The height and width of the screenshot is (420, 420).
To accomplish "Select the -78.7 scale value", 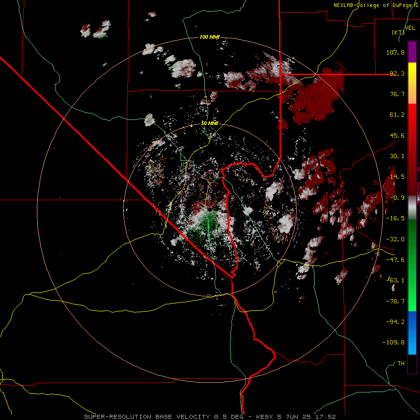I will pos(395,301).
